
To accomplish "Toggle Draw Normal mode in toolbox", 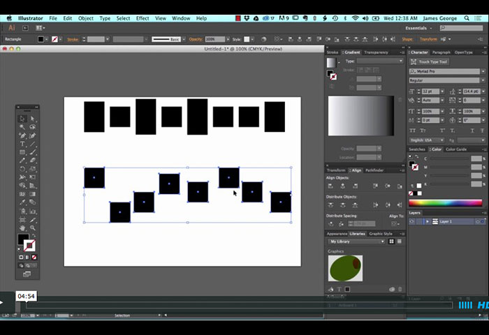I will tap(21, 265).
